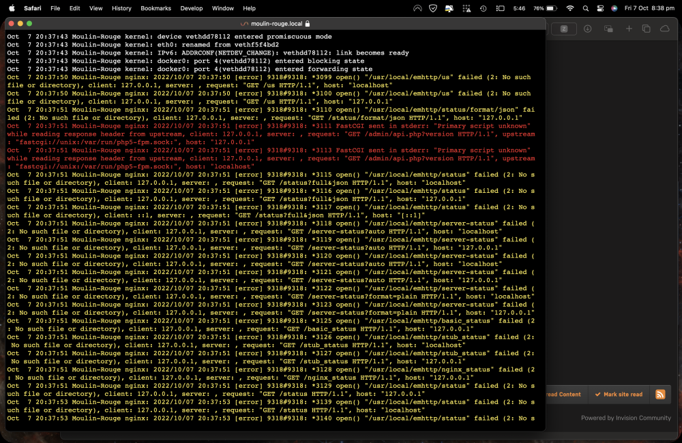Click the orange RSS feed icon

(660, 395)
